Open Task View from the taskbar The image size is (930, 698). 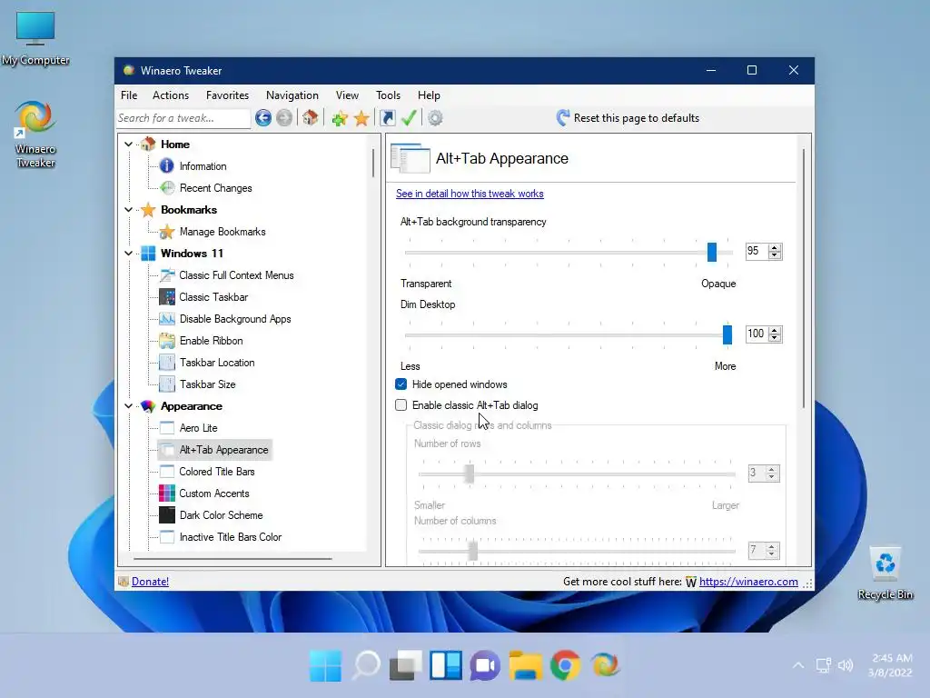(406, 665)
